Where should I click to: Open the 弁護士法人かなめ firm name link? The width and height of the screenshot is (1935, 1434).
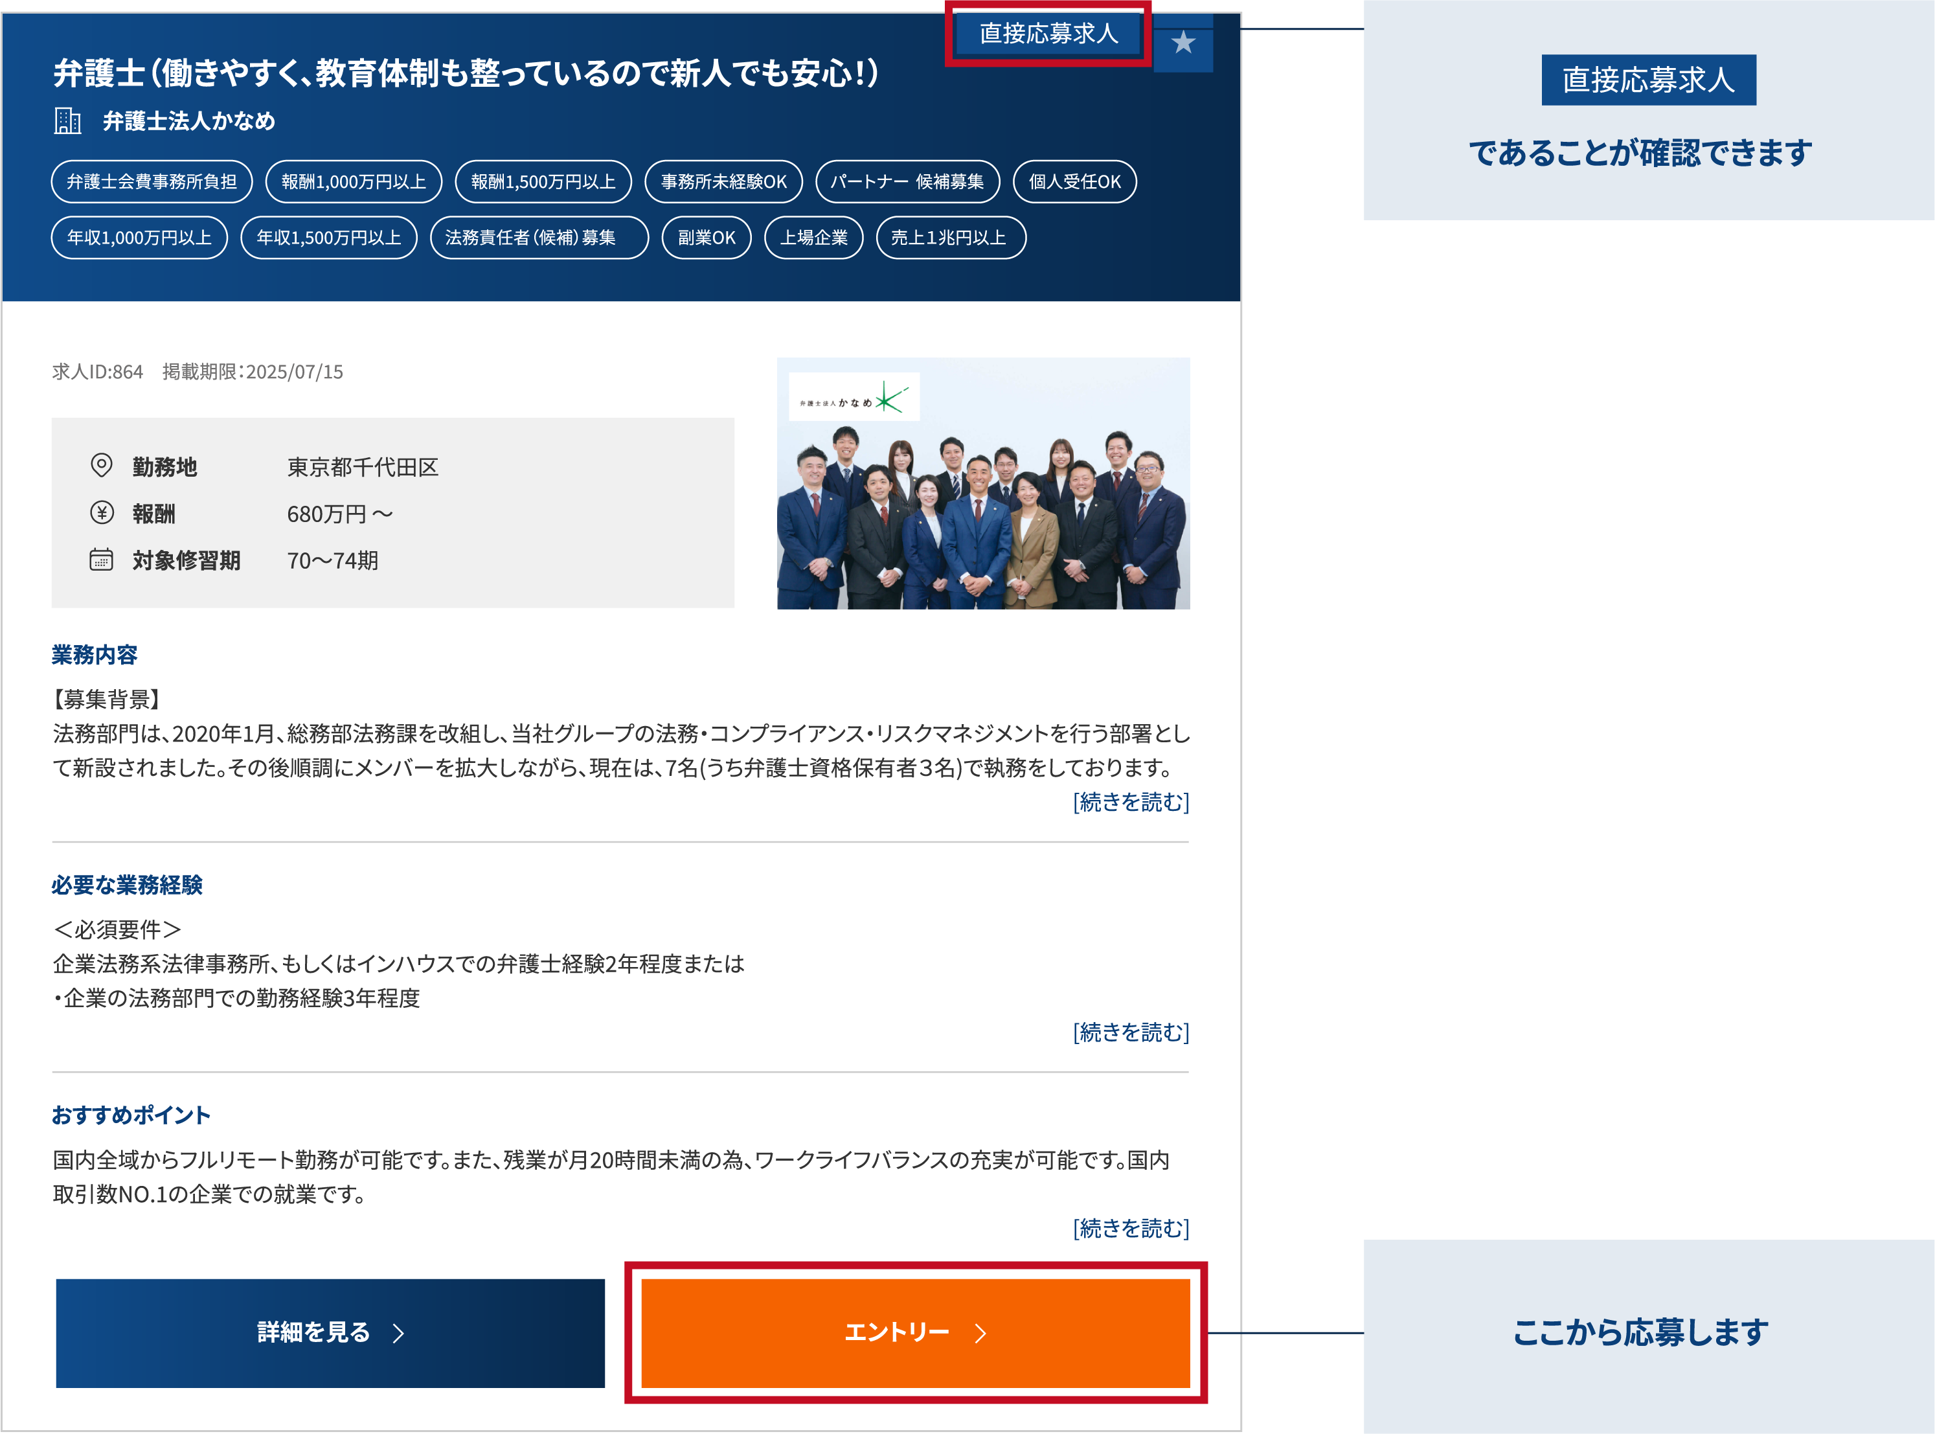(189, 120)
